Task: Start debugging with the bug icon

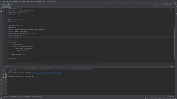Action: coord(163,4)
